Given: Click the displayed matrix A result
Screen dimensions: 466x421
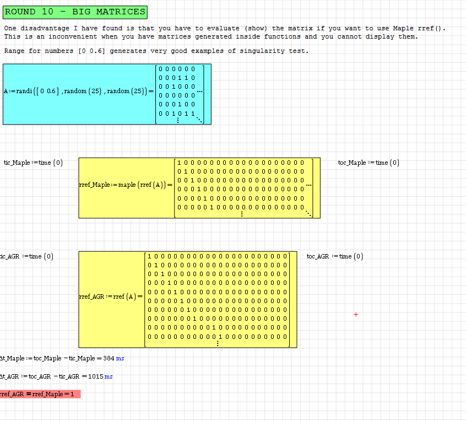Looking at the screenshot, I should tap(176, 91).
